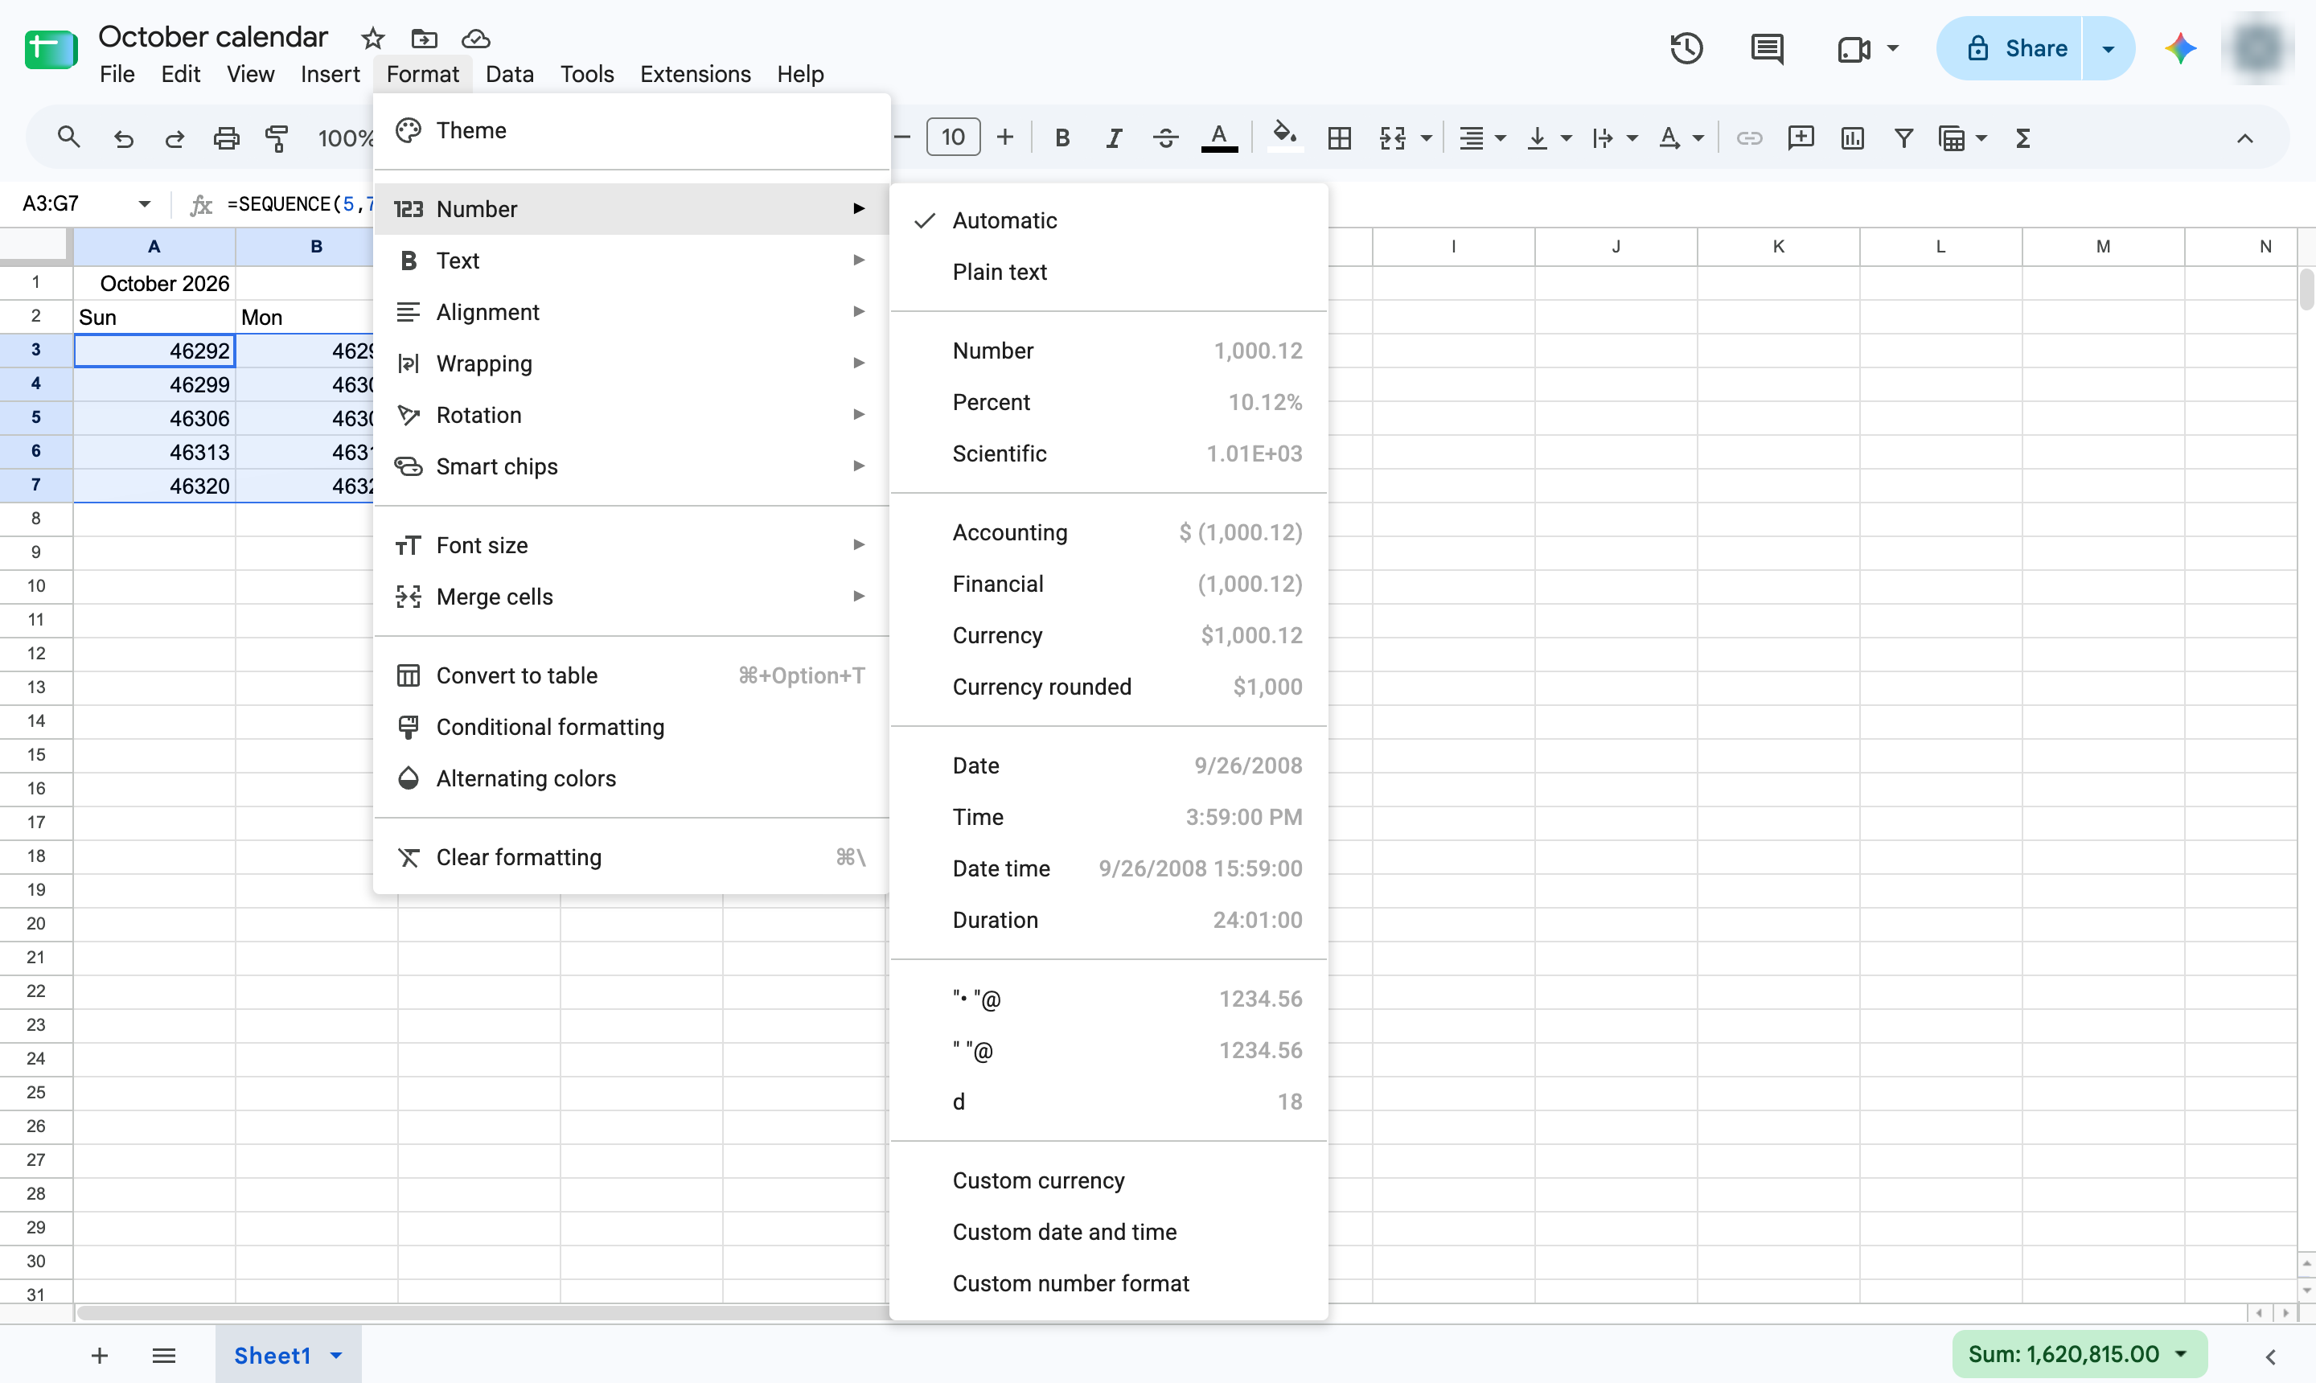The width and height of the screenshot is (2316, 1383).
Task: Open the comments panel icon
Action: coord(1766,48)
